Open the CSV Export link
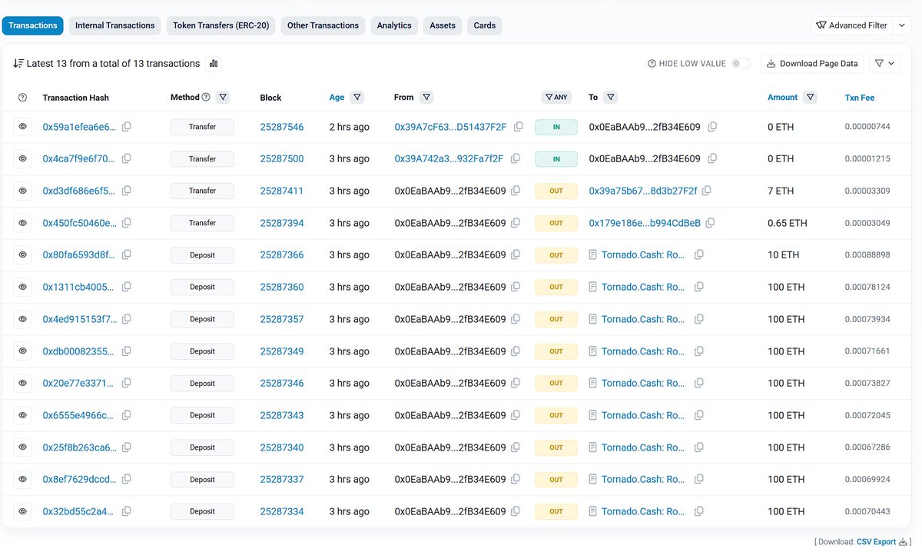The width and height of the screenshot is (922, 552). pos(876,542)
